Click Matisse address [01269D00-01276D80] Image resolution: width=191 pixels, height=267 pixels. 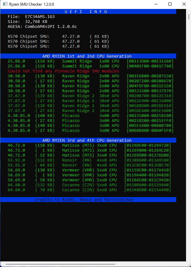[148, 155]
